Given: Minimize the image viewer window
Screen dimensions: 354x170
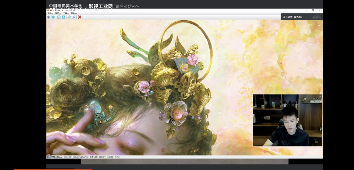Looking at the screenshot, I should (x=306, y=10).
